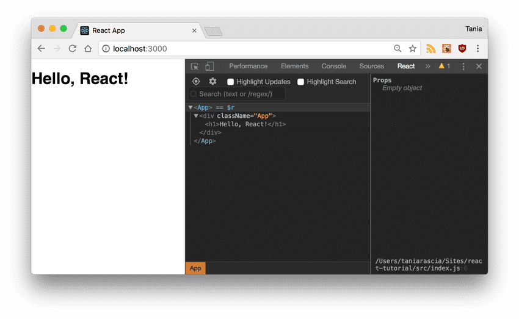Select the closing /App tag line
Viewport: 519px width, 319px height.
click(205, 141)
